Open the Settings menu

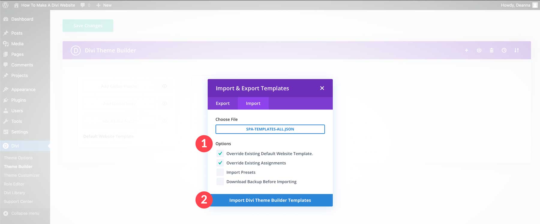point(19,132)
